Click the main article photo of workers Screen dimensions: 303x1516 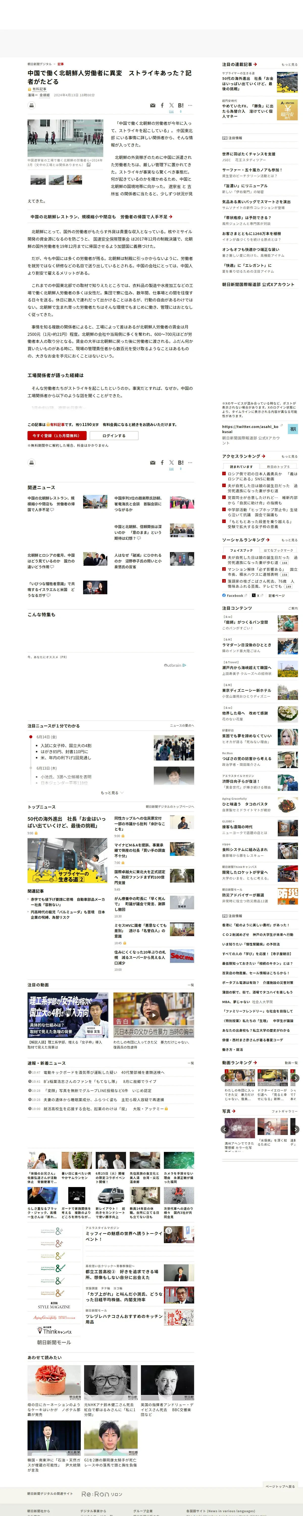tap(65, 138)
